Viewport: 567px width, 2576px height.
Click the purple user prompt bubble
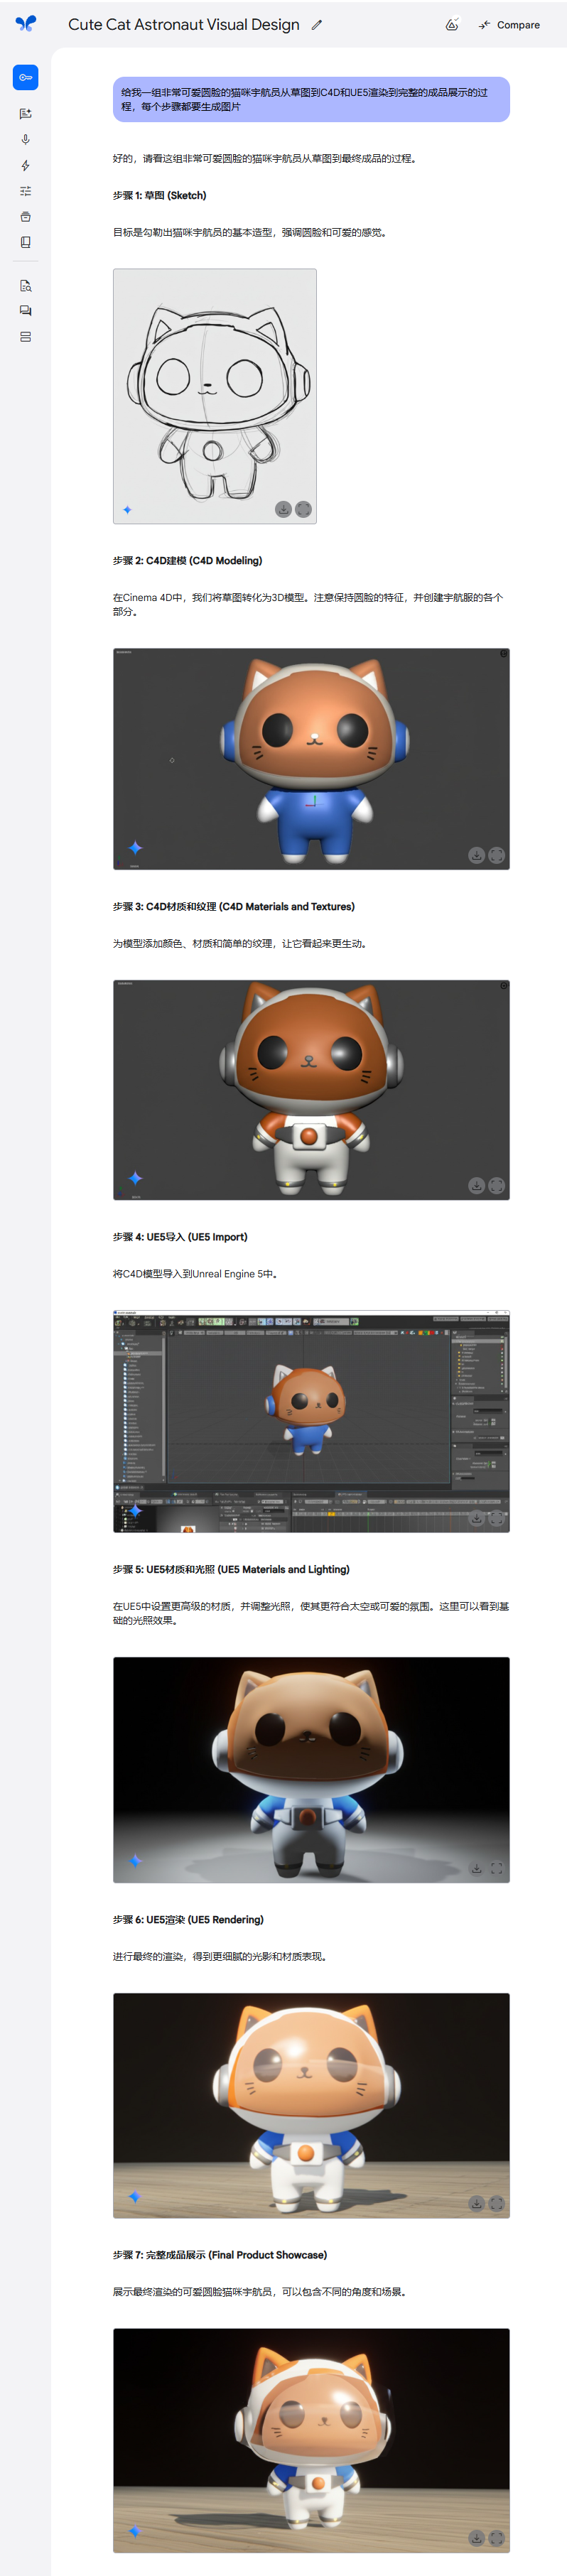coord(311,99)
